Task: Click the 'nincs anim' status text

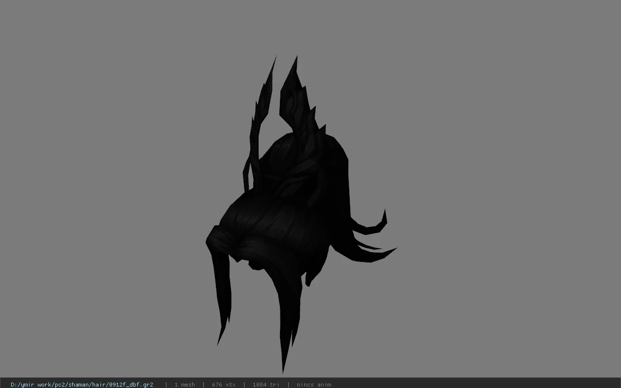Action: pos(314,385)
